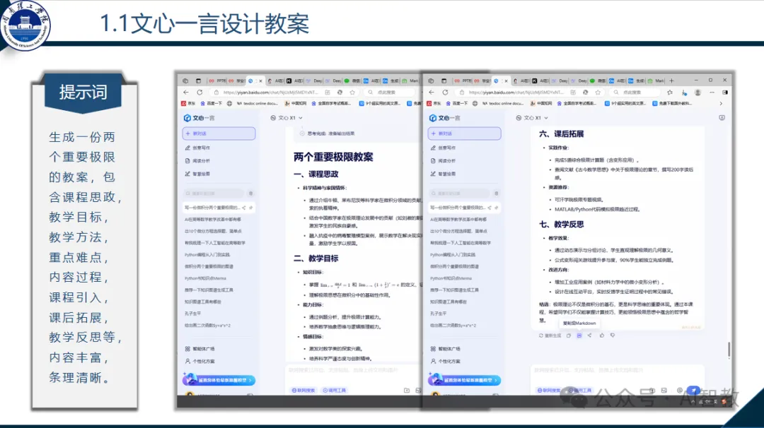Open the 推荐一下知识图谱生成工具 chat in the right window
The width and height of the screenshot is (764, 428).
pos(454,290)
